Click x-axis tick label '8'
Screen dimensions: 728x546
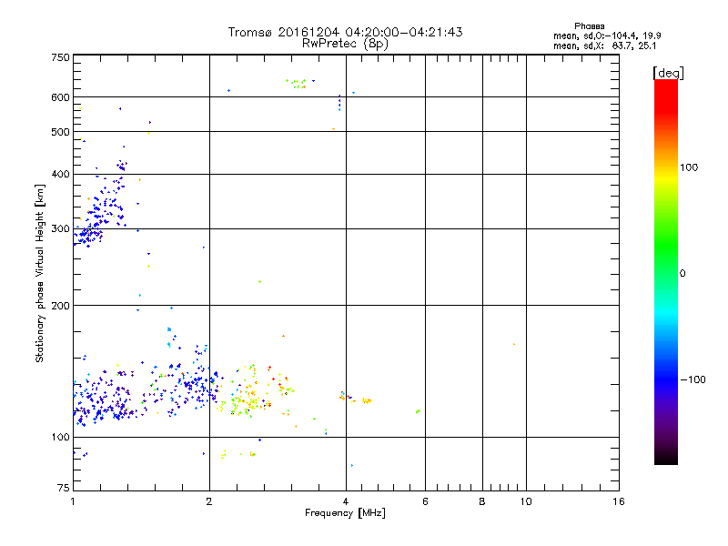(482, 501)
